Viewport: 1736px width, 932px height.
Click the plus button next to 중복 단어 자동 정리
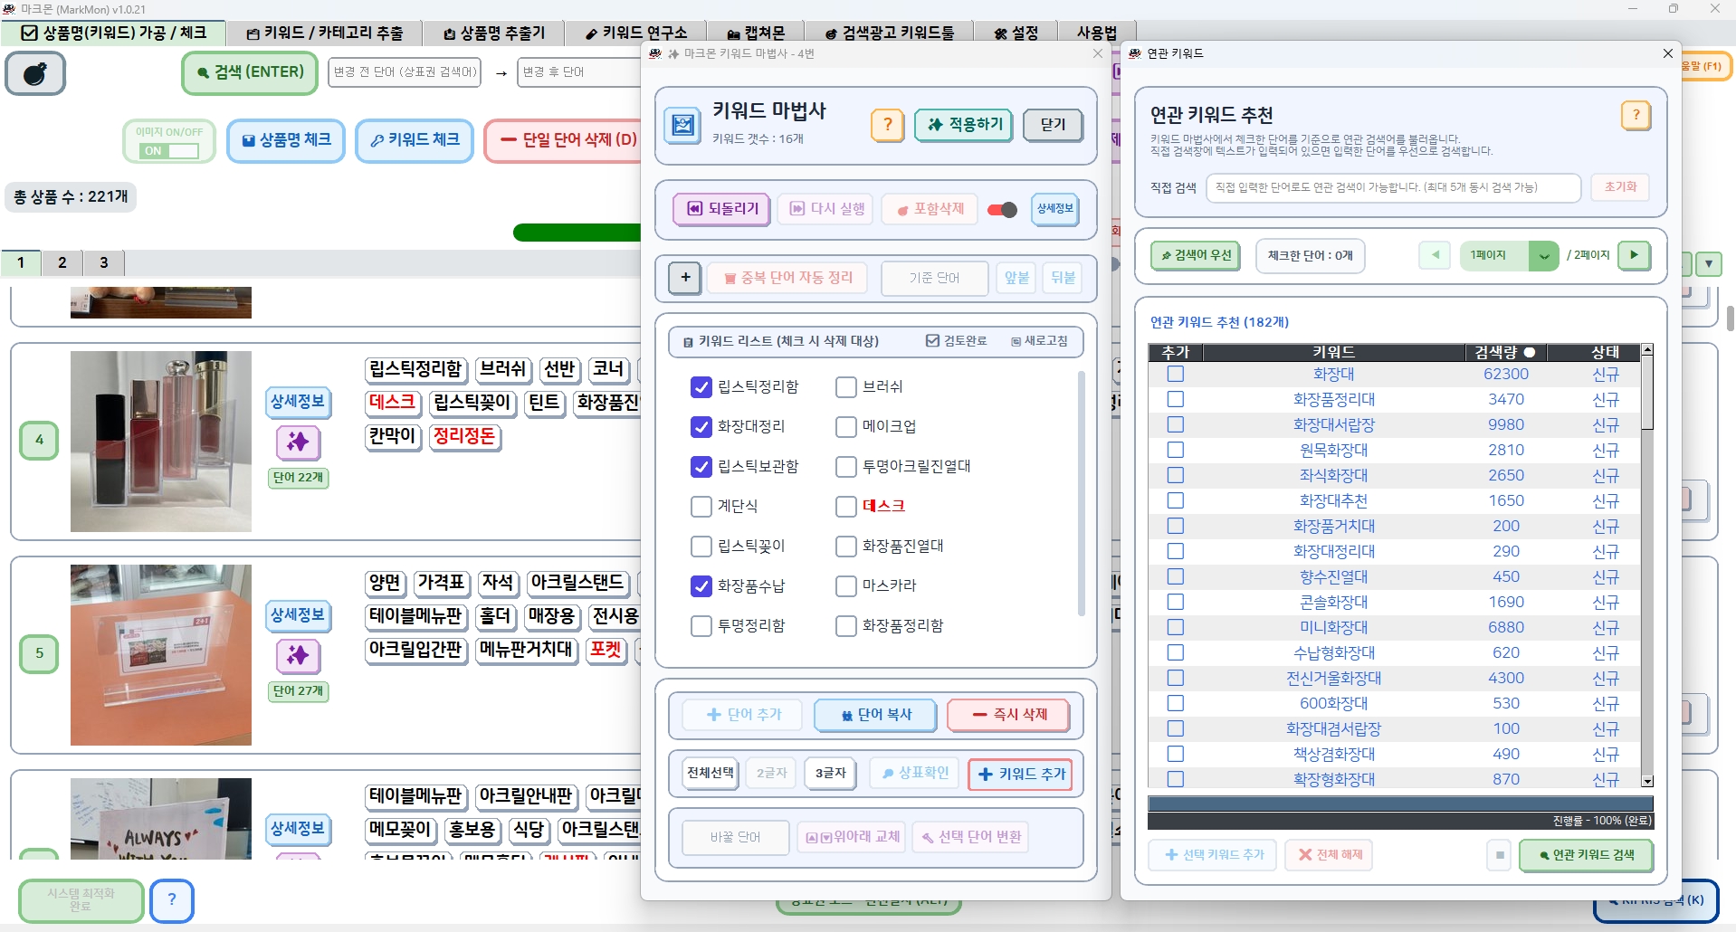(x=685, y=278)
